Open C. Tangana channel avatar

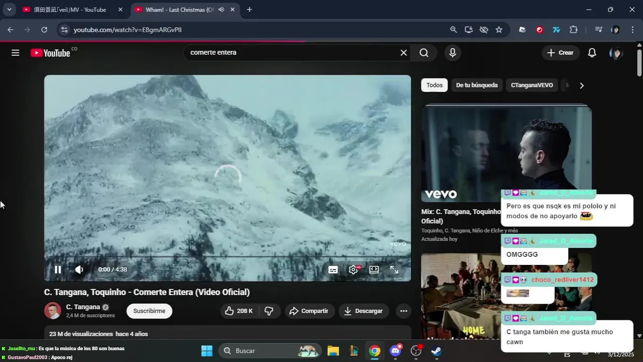tap(52, 311)
